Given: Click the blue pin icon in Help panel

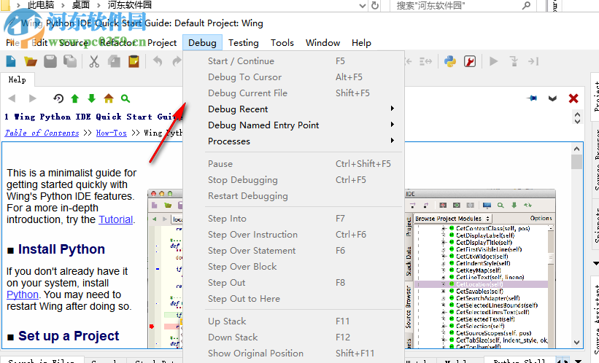Looking at the screenshot, I should click(x=532, y=98).
